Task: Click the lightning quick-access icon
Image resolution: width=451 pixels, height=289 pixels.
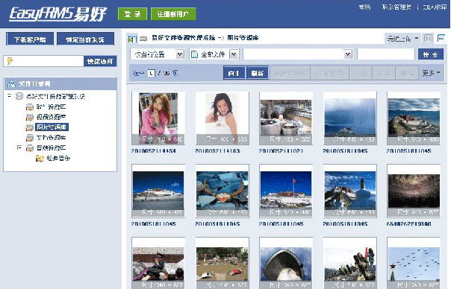Action: [10, 61]
